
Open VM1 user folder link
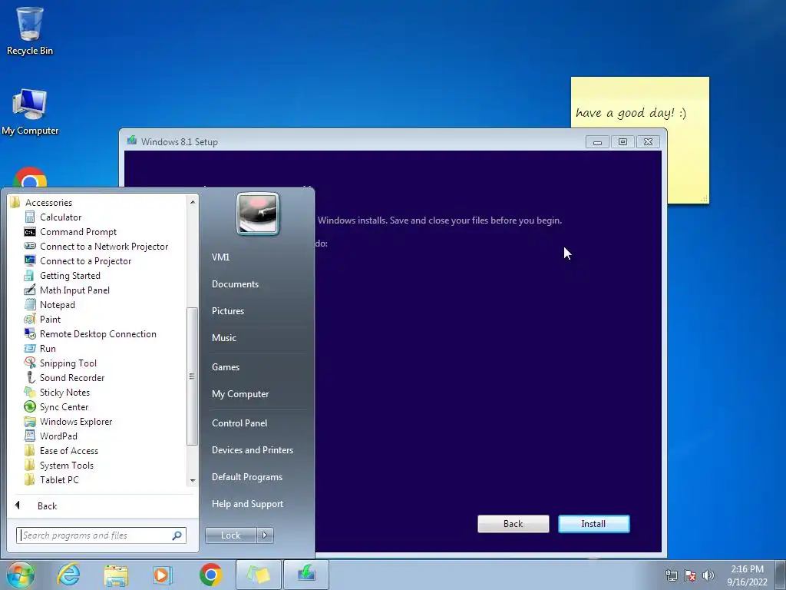pos(220,257)
